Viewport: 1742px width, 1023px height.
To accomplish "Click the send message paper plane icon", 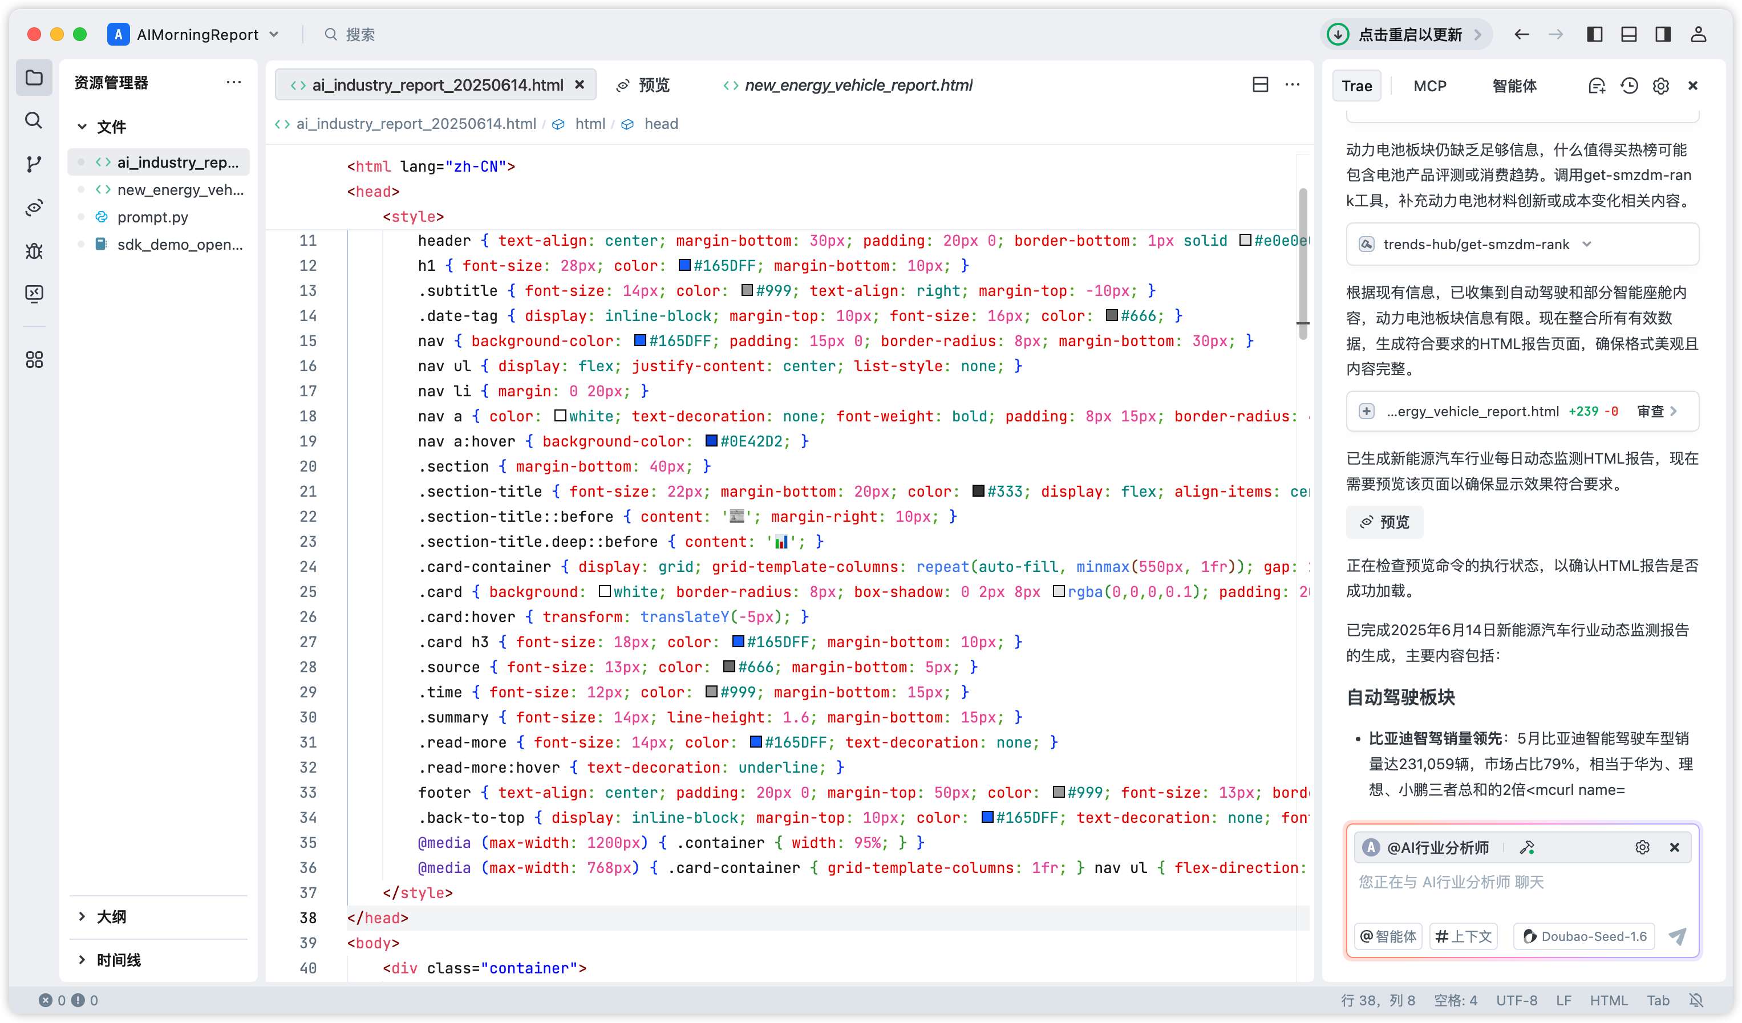I will coord(1677,936).
